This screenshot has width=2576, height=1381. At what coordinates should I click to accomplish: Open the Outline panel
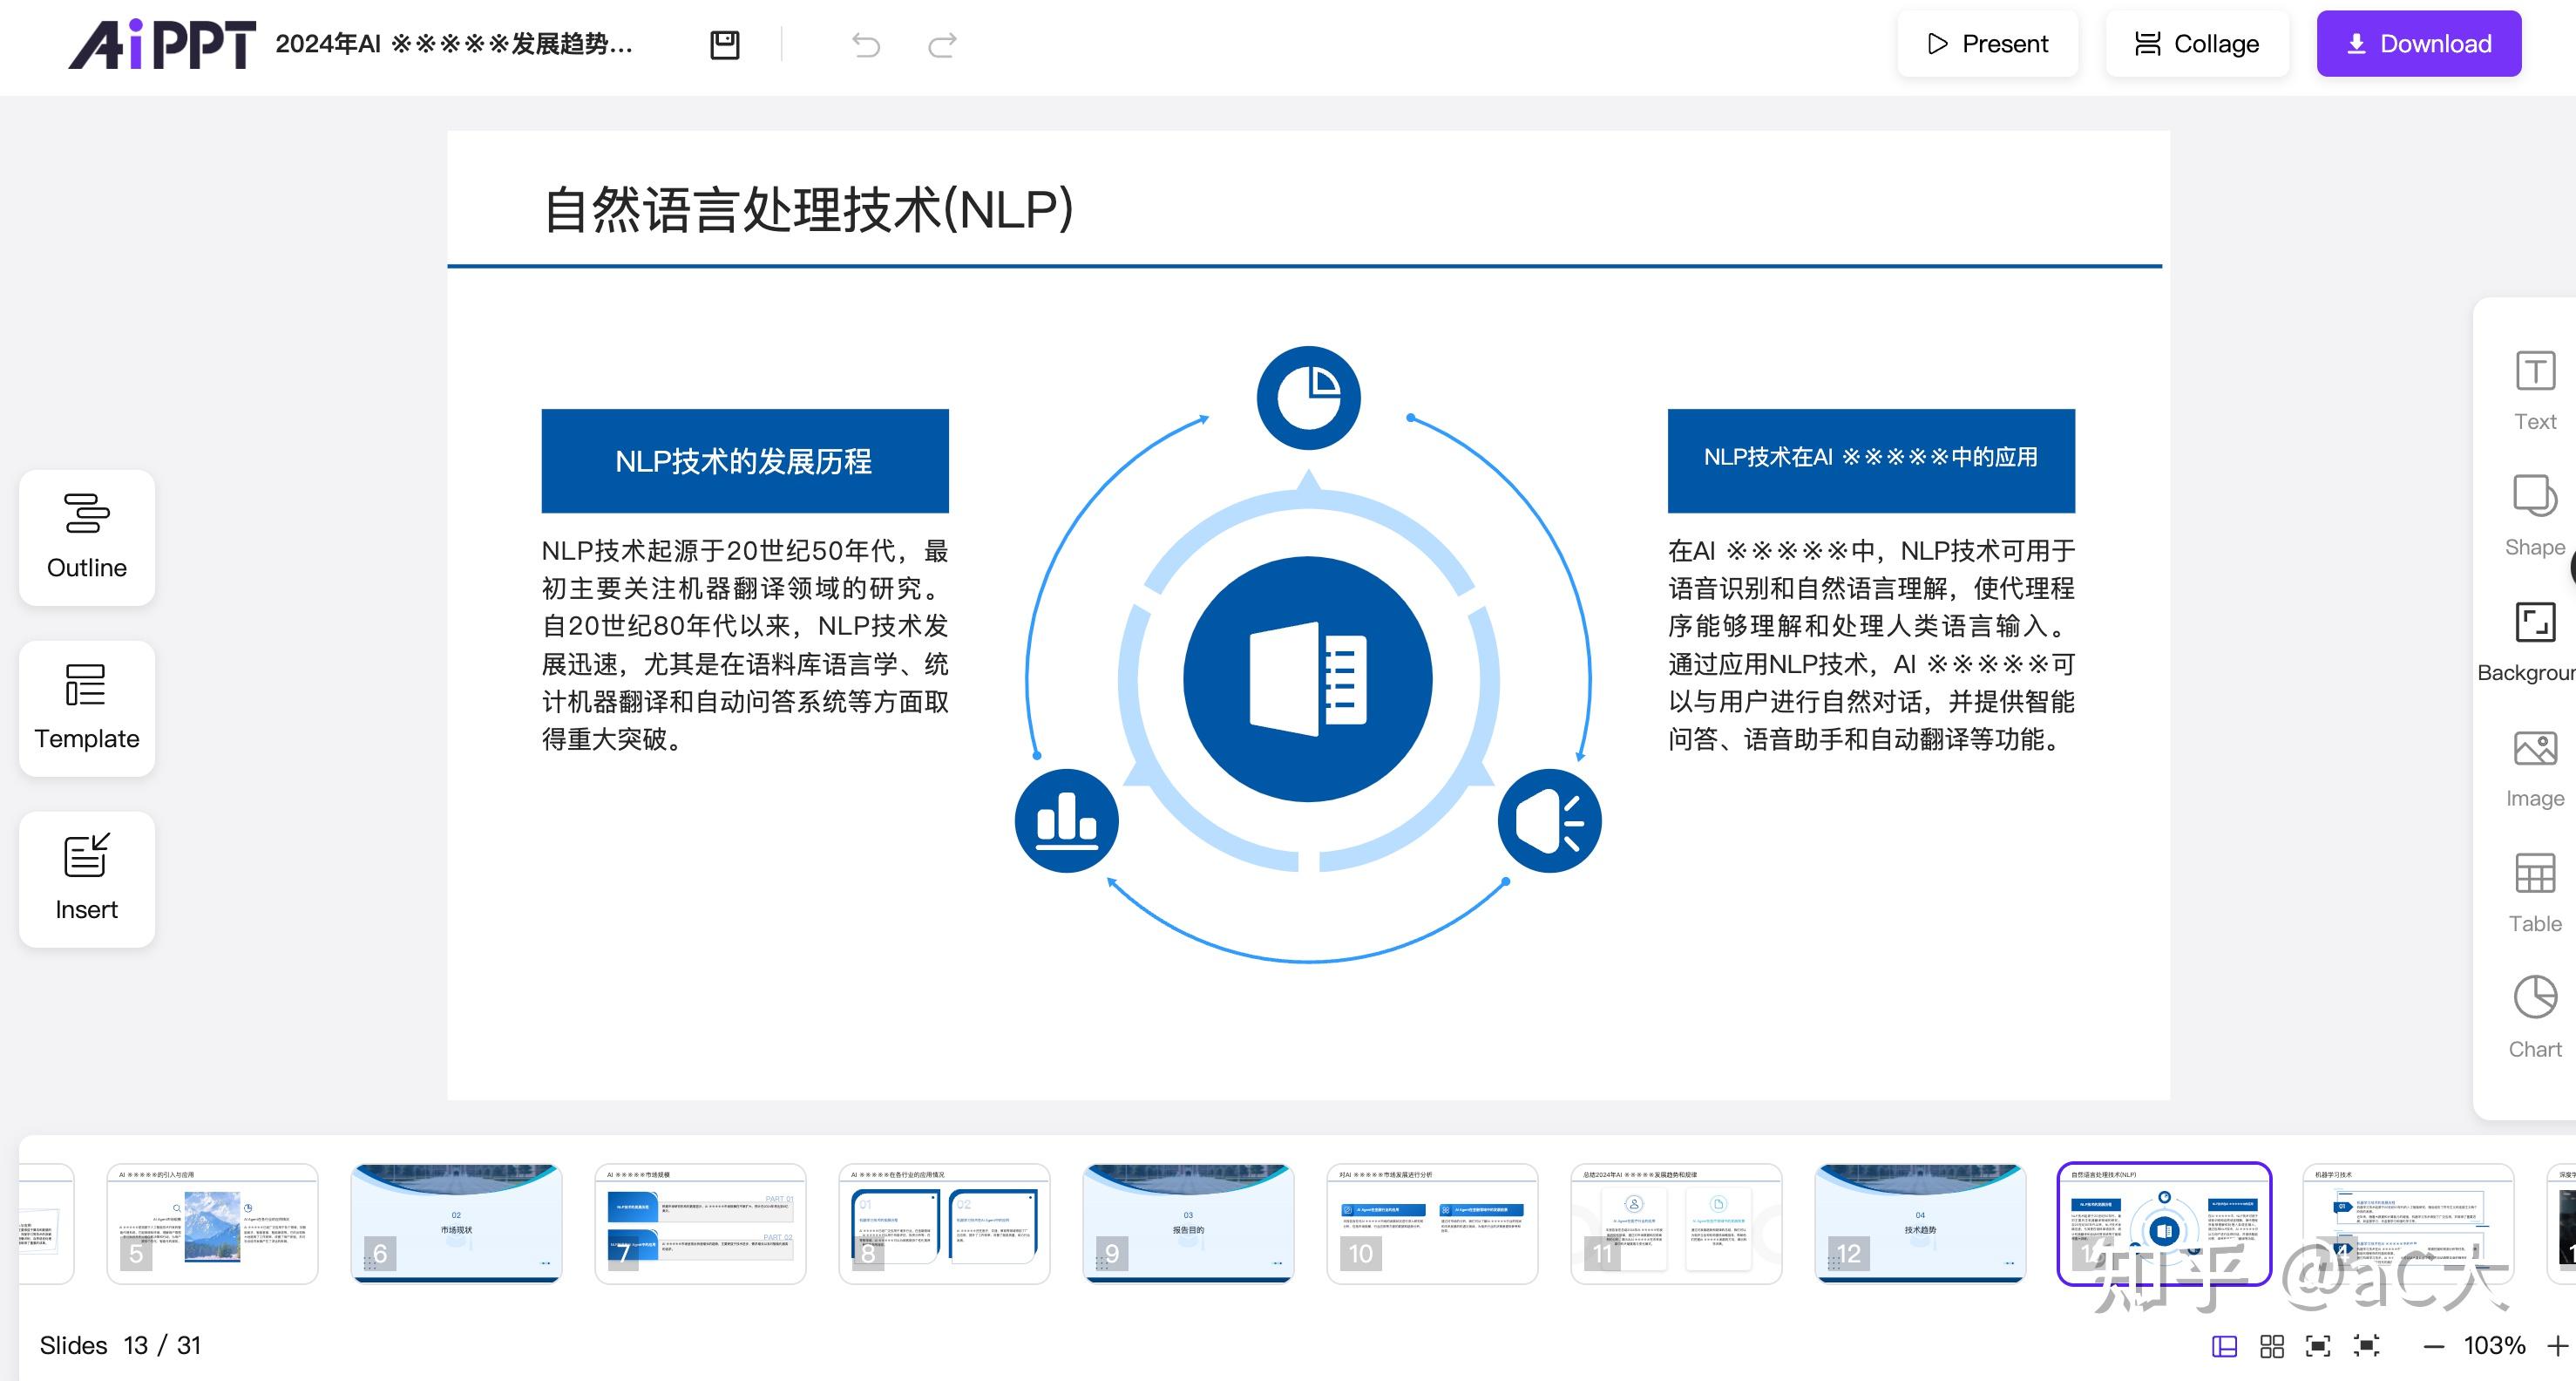point(86,539)
